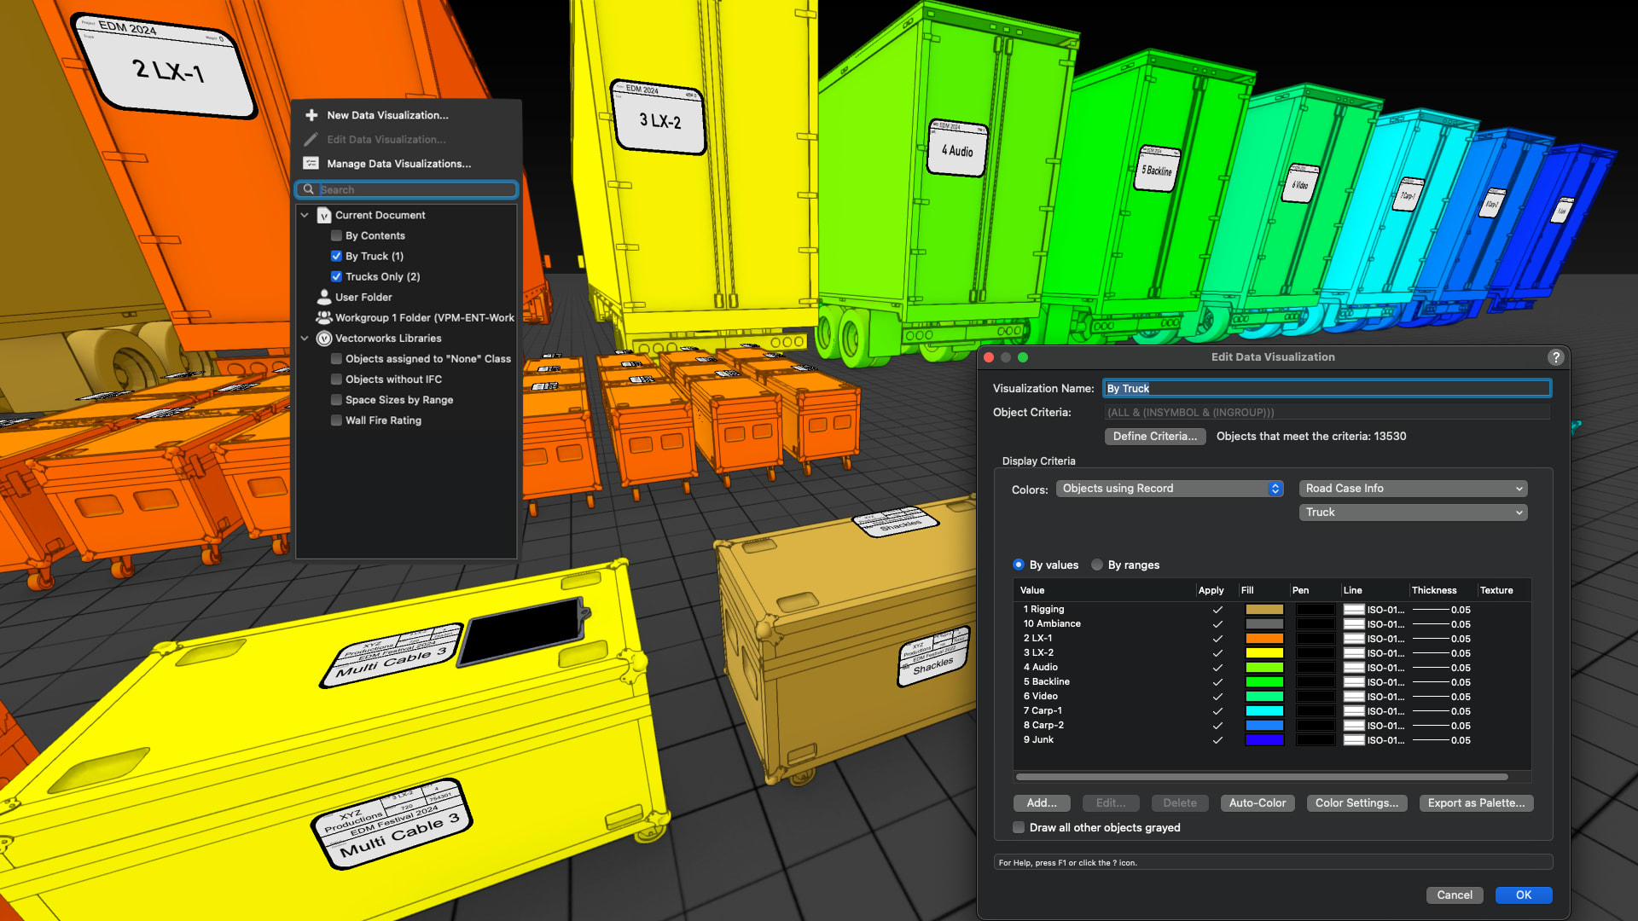Click the Define Criteria button

1154,436
